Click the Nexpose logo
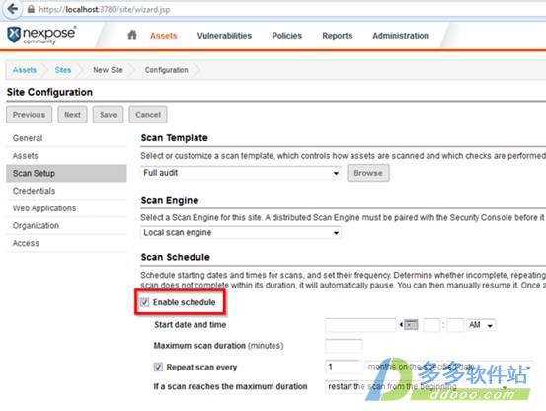This screenshot has width=546, height=411. pos(41,35)
